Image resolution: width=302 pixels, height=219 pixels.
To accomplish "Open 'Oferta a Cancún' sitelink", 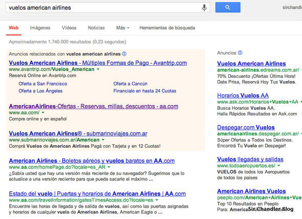I will (131, 84).
